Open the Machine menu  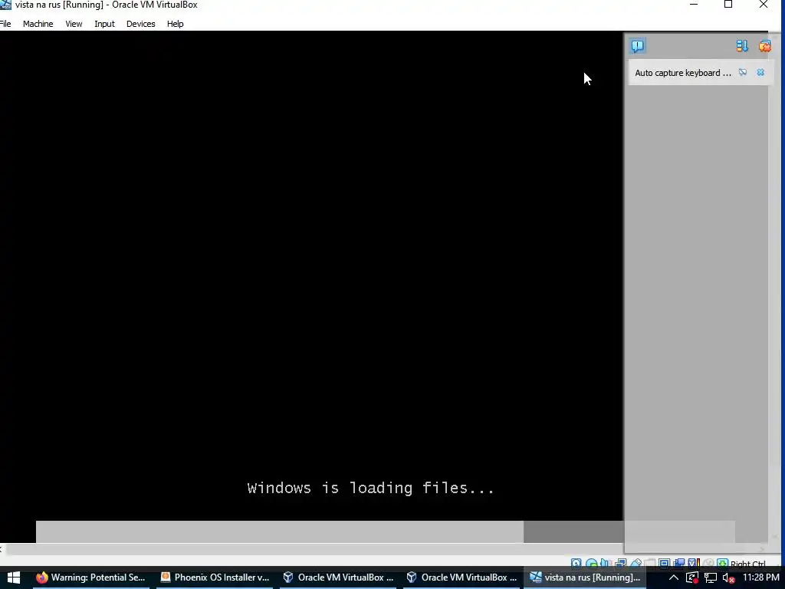coord(38,24)
